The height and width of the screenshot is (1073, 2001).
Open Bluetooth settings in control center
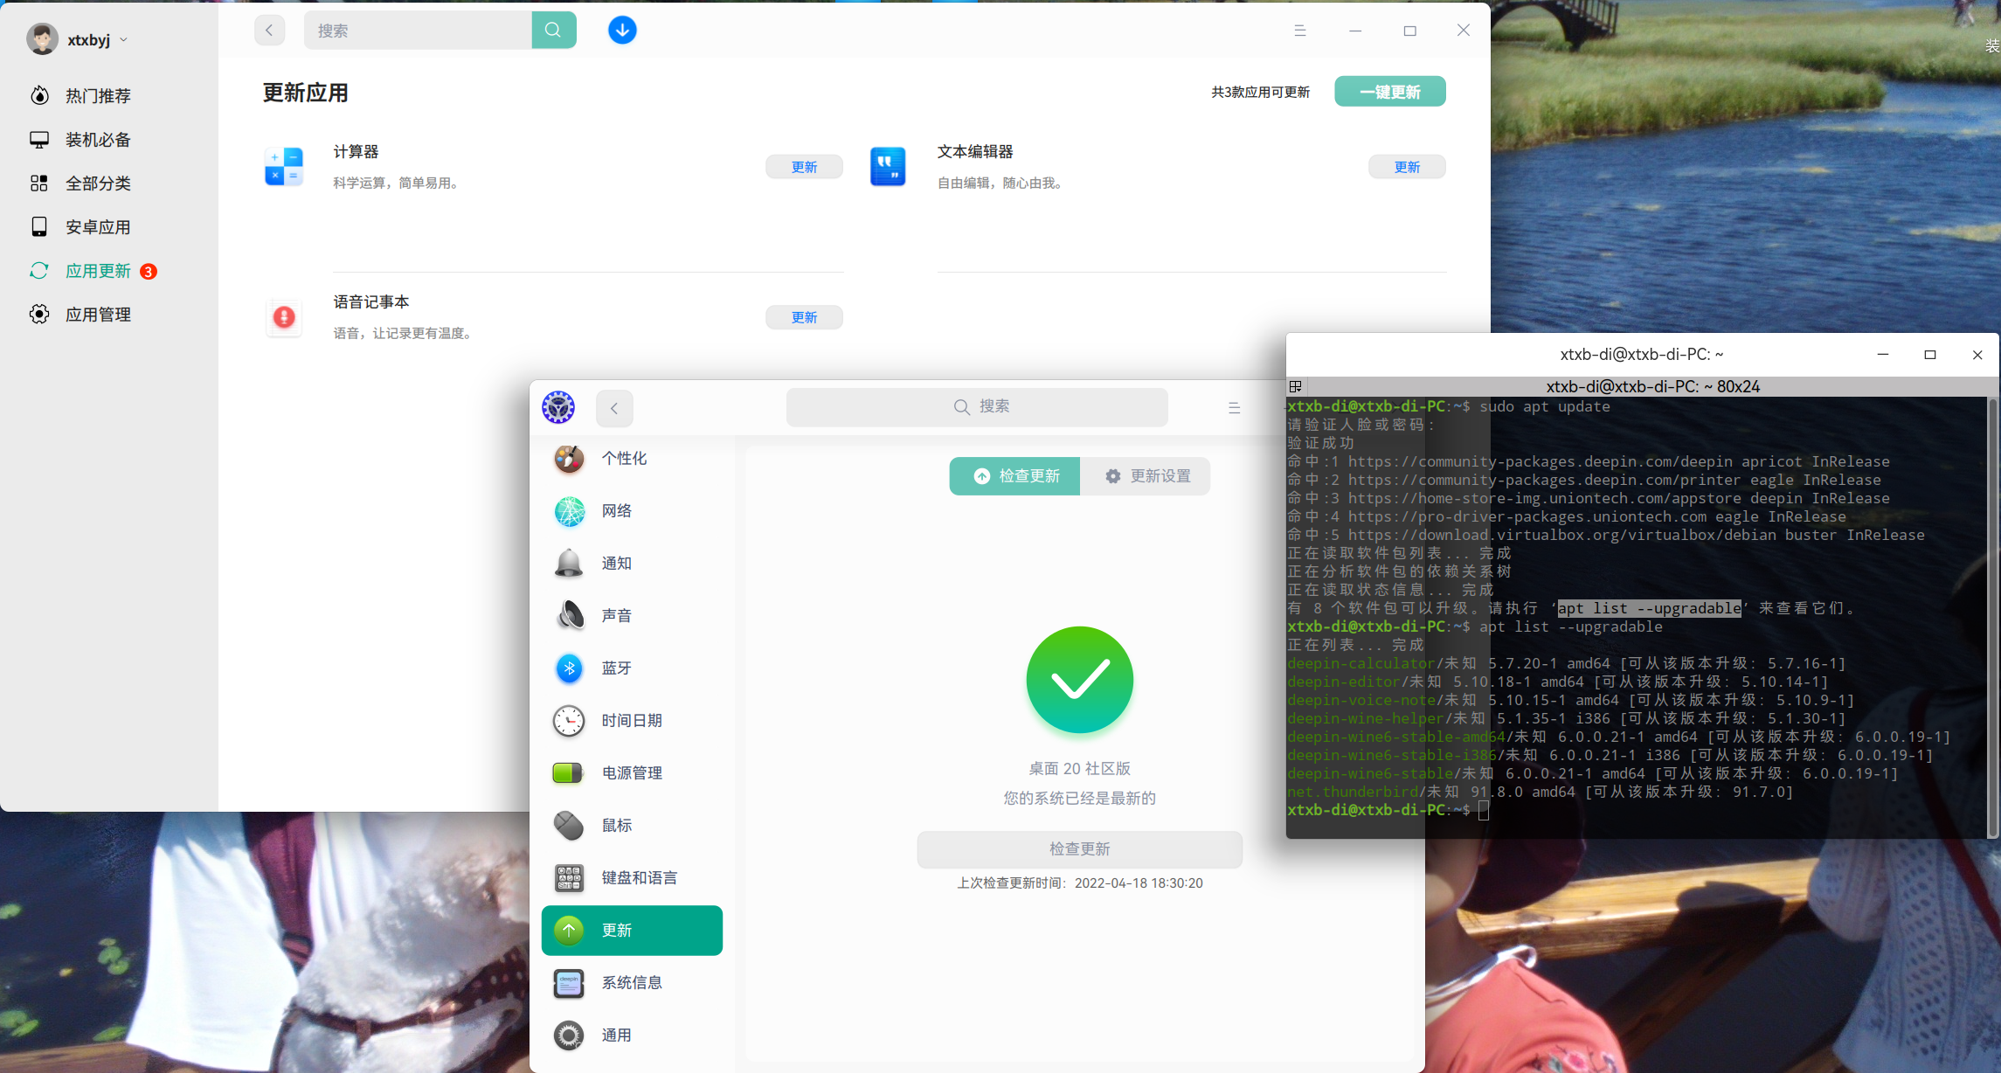click(x=616, y=668)
